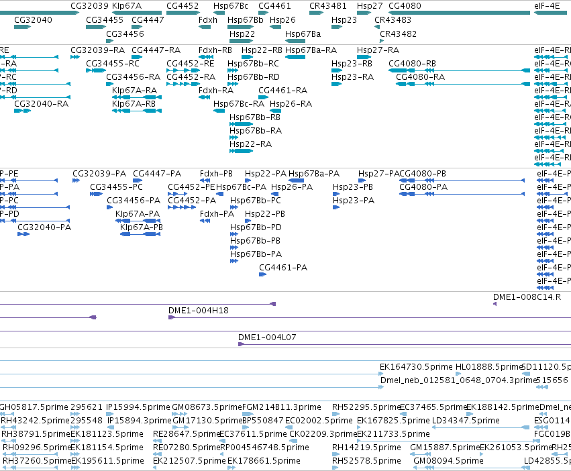Select the CR43481 gene label
571x471 pixels.
327,6
